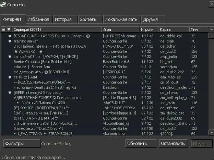Switch to the Локальная сеть tab
Viewport: 214px width, 160px height.
[x=122, y=19]
